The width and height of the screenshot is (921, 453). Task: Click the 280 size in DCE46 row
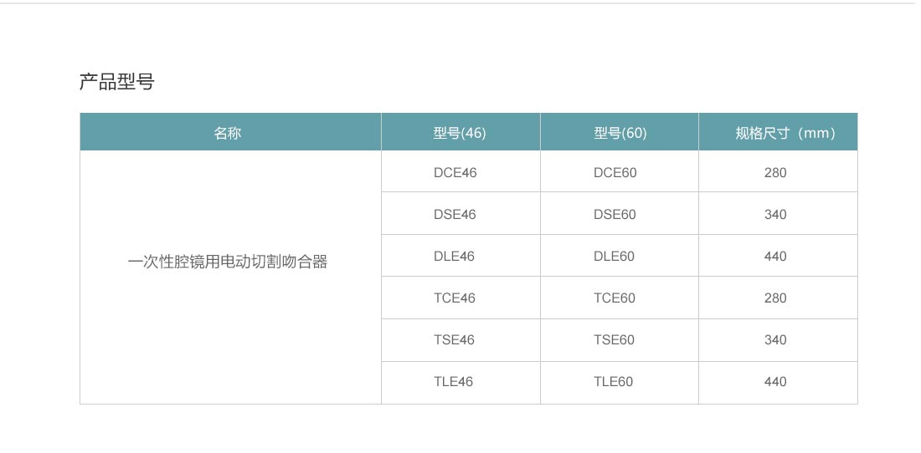pos(779,171)
